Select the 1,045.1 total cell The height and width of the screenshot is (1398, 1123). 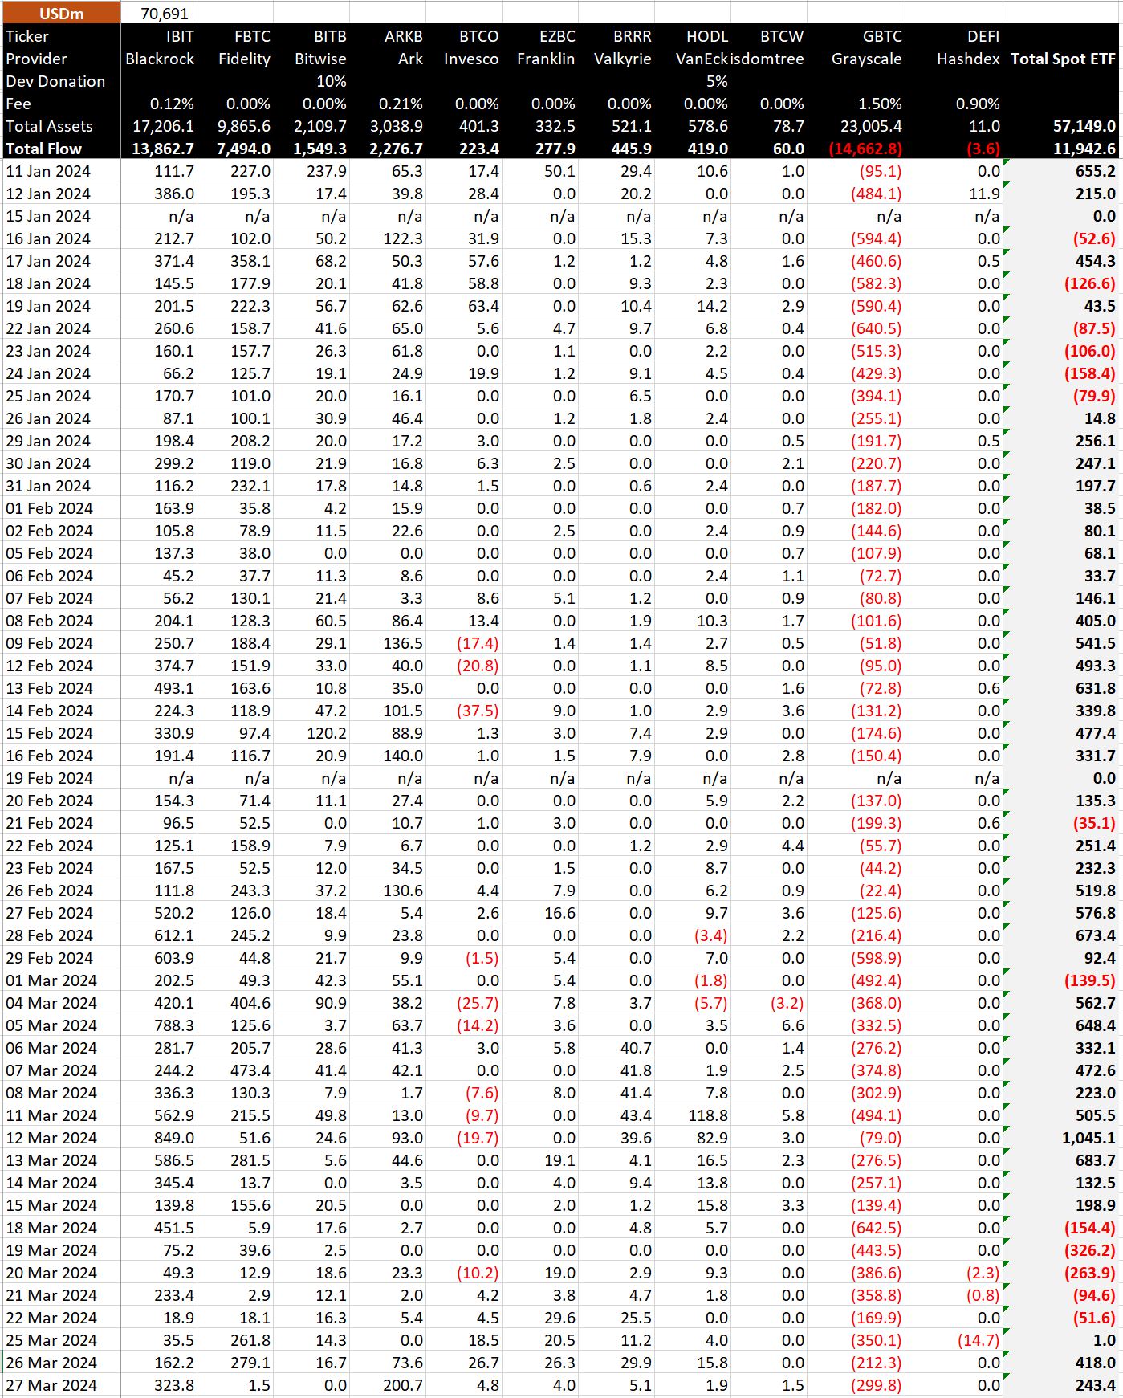1089,1138
